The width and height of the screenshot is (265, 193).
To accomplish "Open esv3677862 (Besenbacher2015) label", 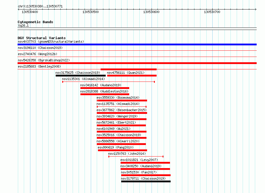I will [x=121, y=110].
